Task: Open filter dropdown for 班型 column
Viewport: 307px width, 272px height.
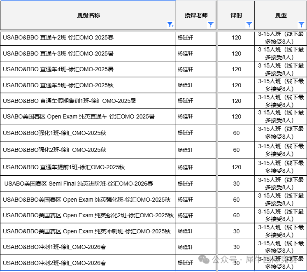Action: (x=301, y=25)
